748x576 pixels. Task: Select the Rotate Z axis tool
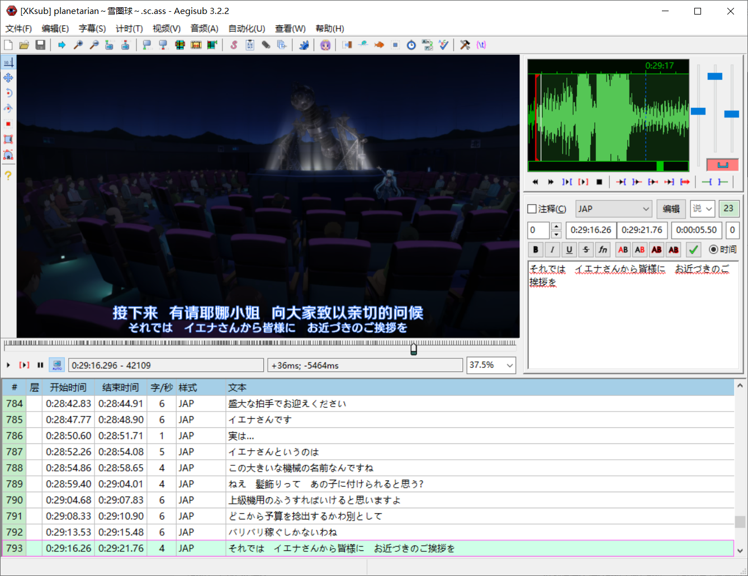click(8, 93)
